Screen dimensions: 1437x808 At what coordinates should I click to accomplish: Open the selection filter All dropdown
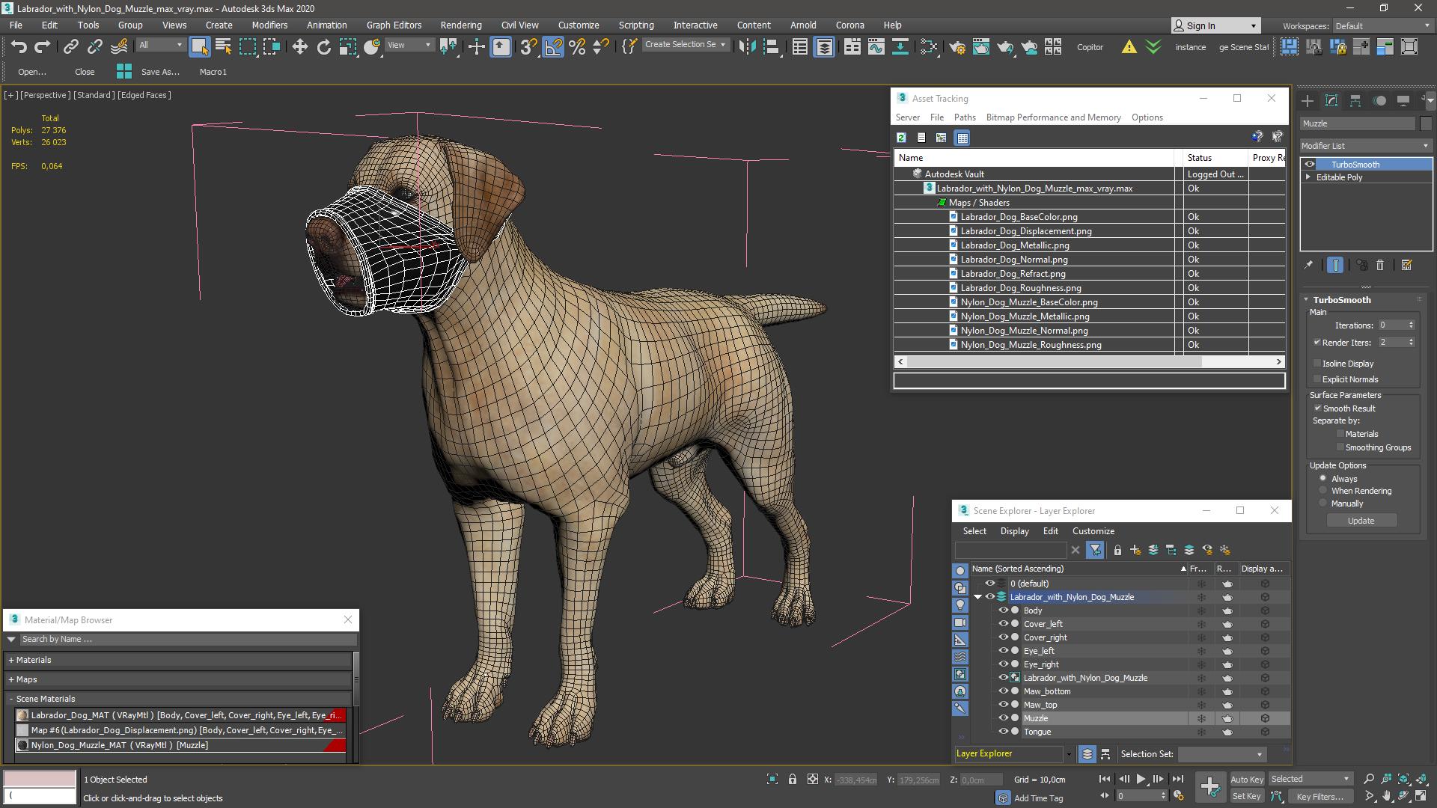(160, 46)
